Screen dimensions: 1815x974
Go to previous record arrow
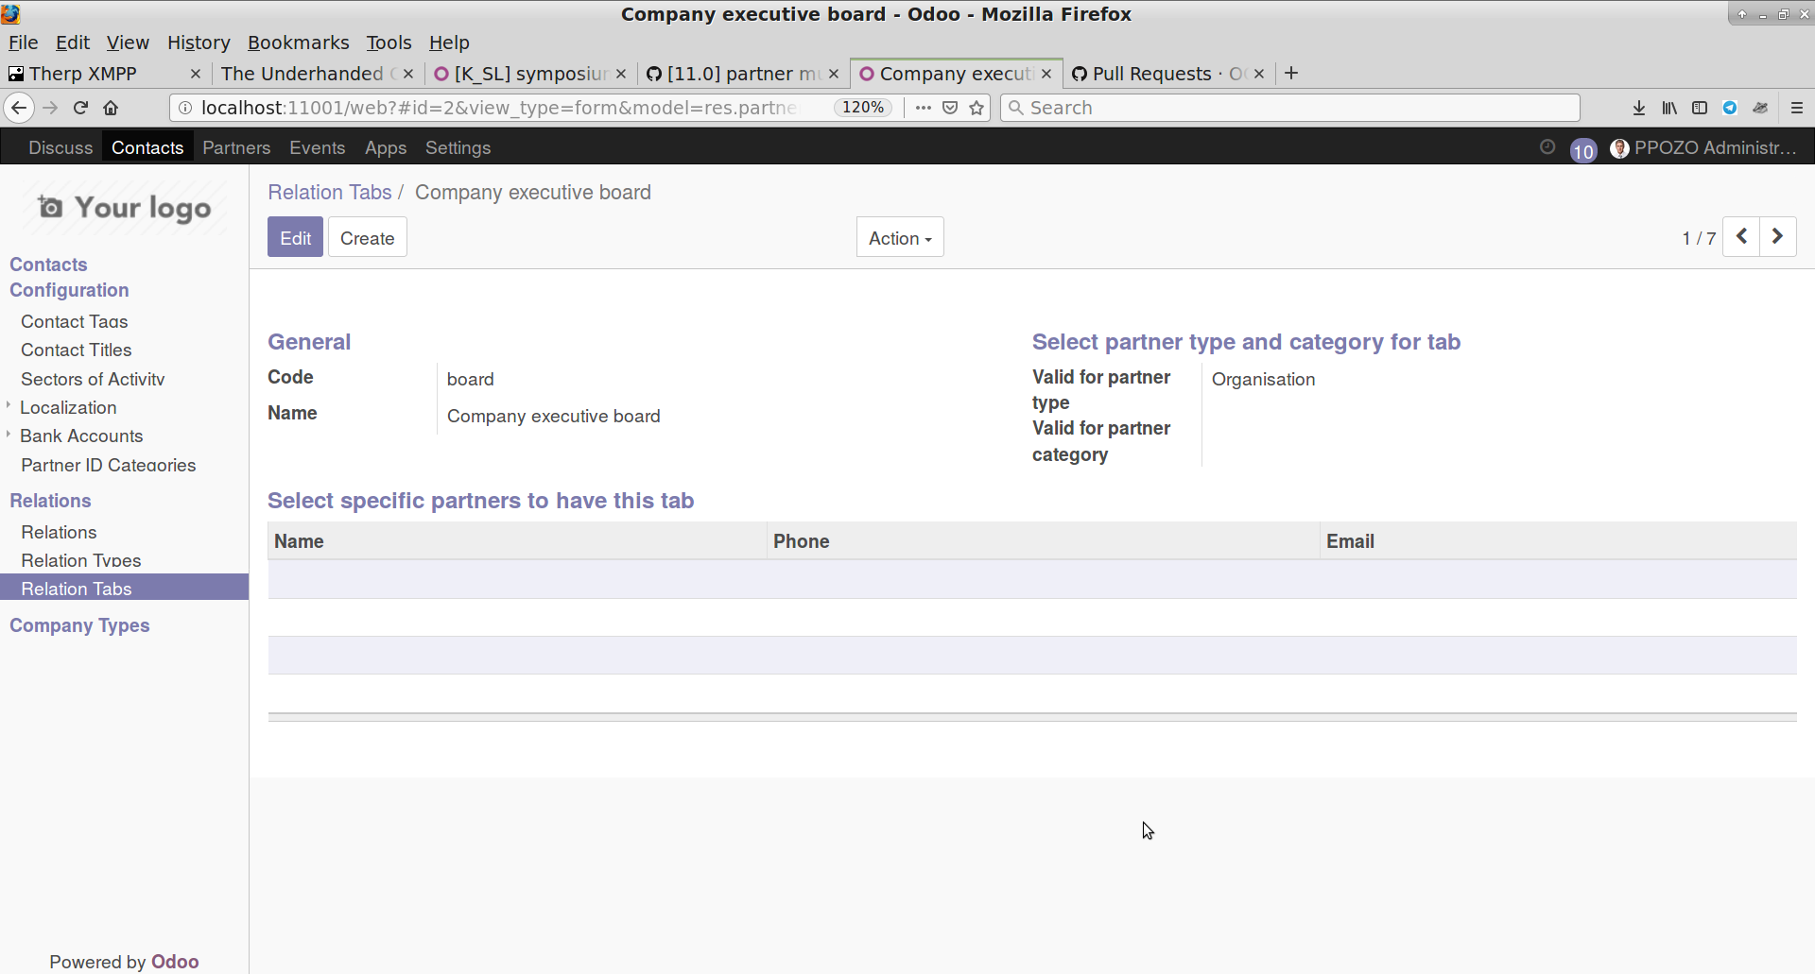[1741, 236]
